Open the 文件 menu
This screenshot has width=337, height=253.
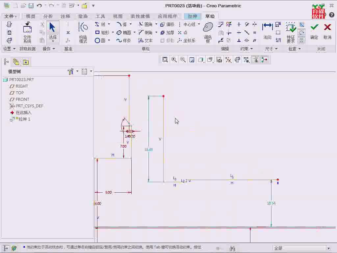10,16
